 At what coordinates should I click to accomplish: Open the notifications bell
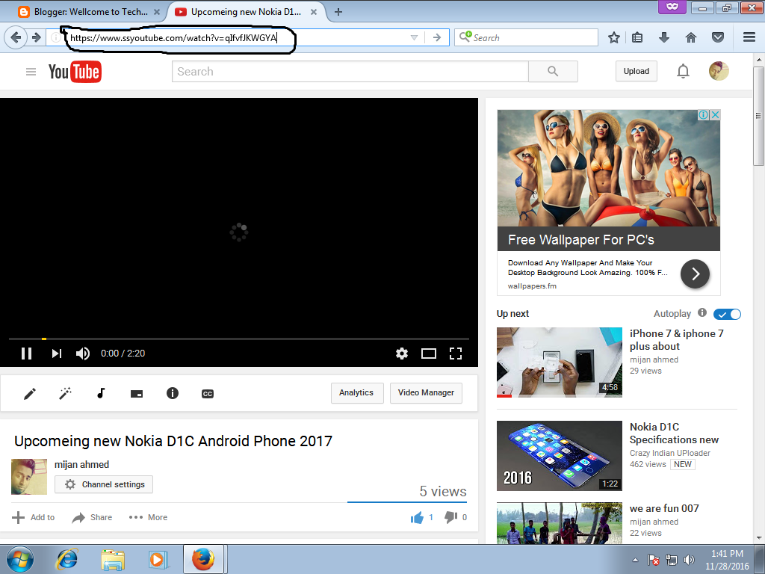(x=683, y=71)
